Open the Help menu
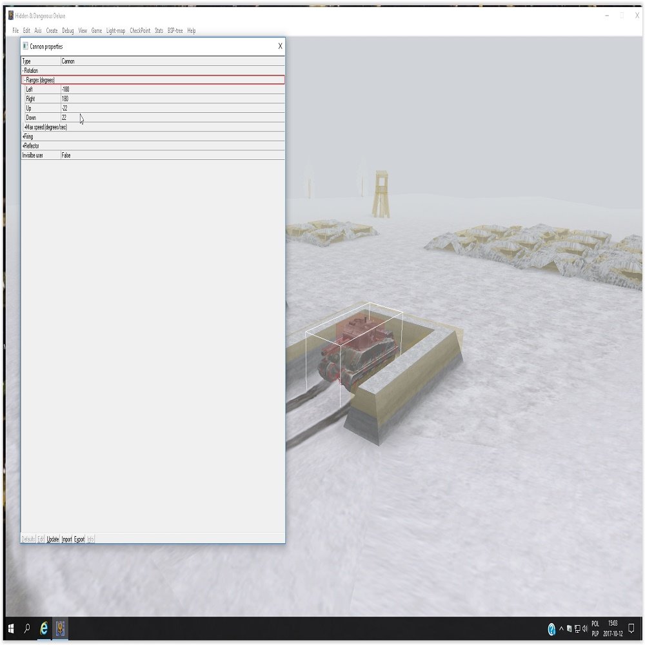Image resolution: width=645 pixels, height=645 pixels. click(192, 30)
